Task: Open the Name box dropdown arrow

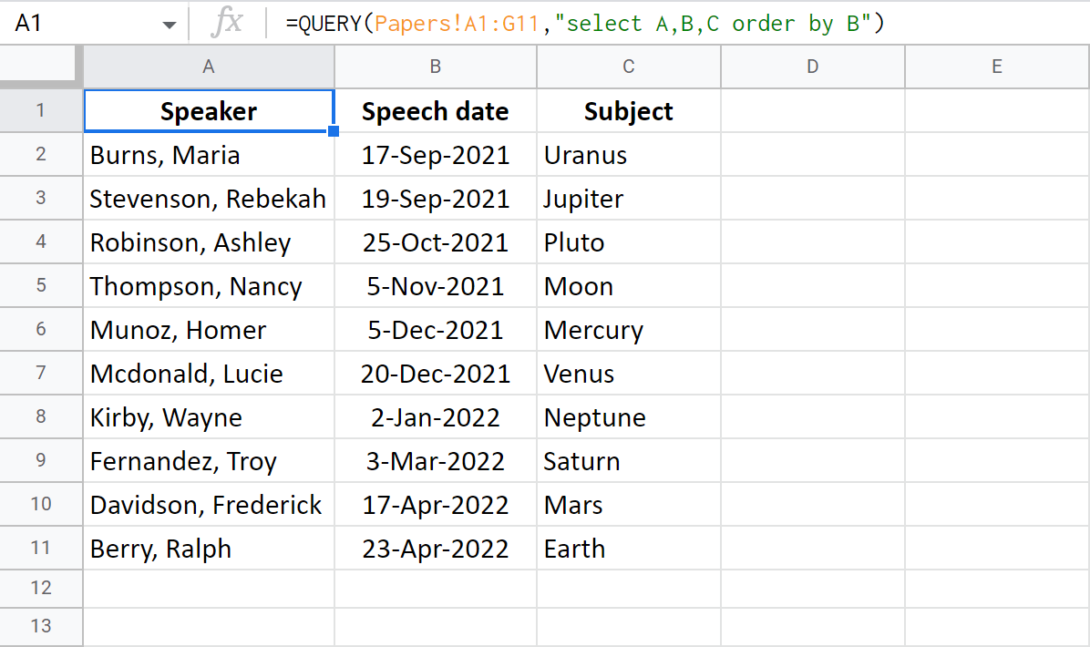Action: [170, 23]
